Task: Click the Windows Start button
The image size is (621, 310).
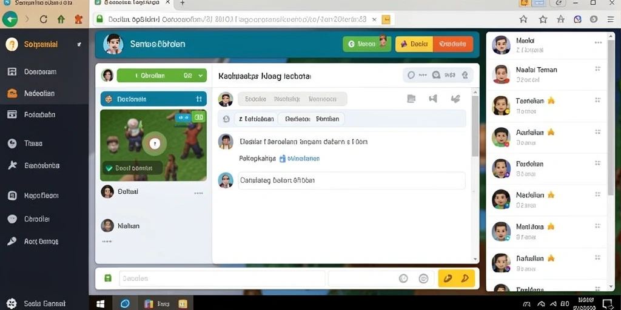Action: (x=101, y=303)
